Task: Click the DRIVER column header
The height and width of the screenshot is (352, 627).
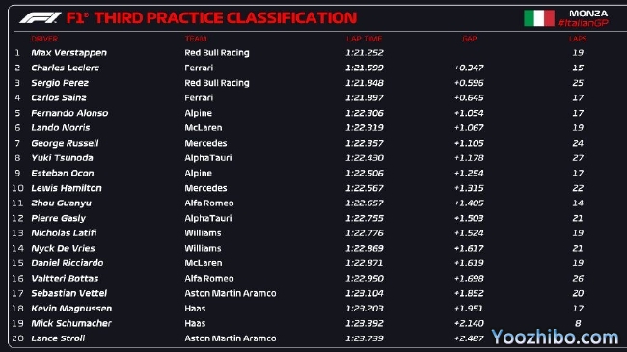Action: [x=44, y=39]
